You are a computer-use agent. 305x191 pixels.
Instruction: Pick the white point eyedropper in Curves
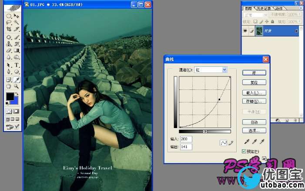pos(262,142)
